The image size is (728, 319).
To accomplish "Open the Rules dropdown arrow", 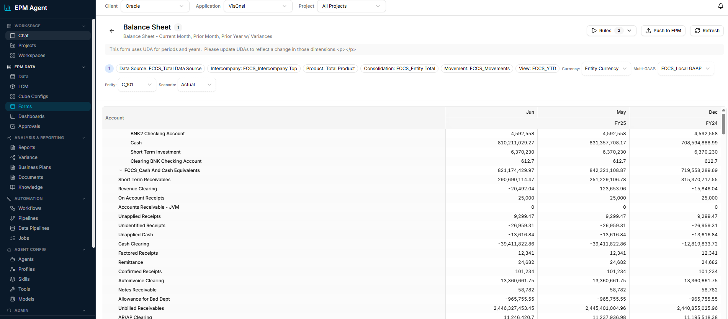I will click(629, 31).
